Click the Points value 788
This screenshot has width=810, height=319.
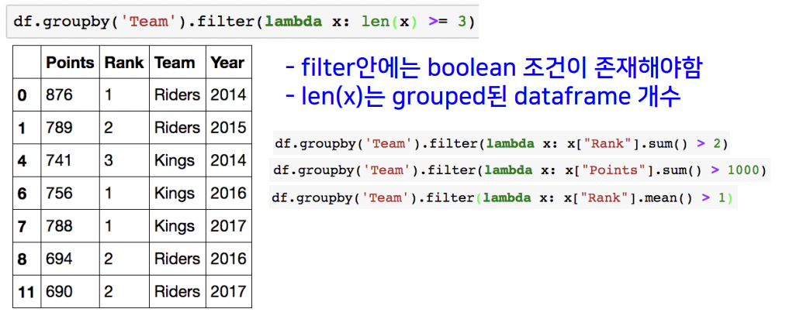coord(60,226)
